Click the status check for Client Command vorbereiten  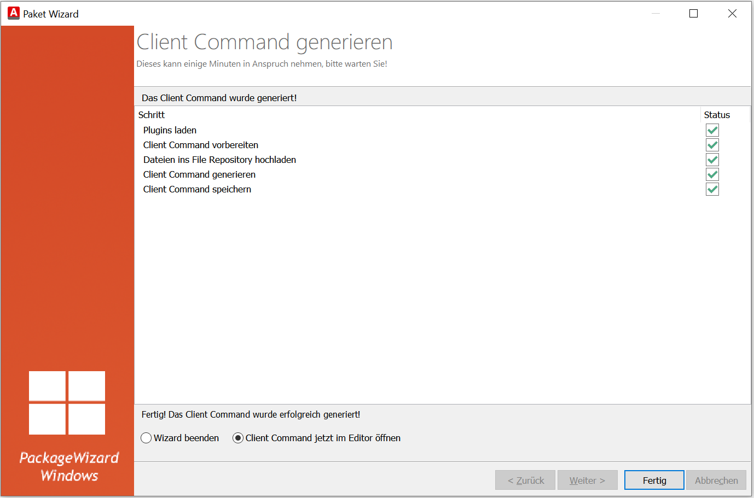tap(712, 145)
